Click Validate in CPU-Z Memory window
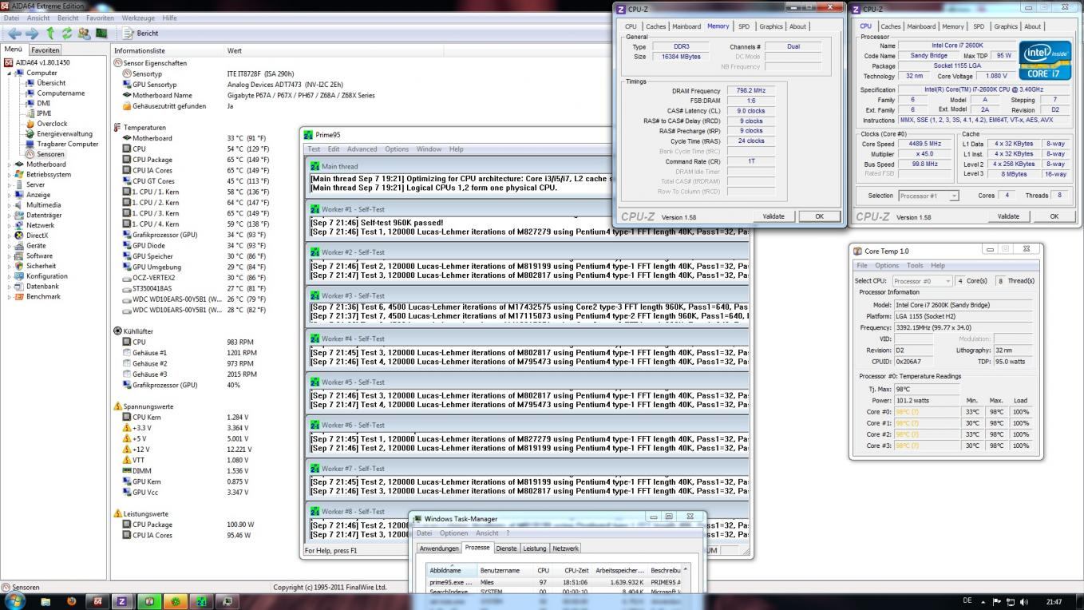 tap(773, 216)
